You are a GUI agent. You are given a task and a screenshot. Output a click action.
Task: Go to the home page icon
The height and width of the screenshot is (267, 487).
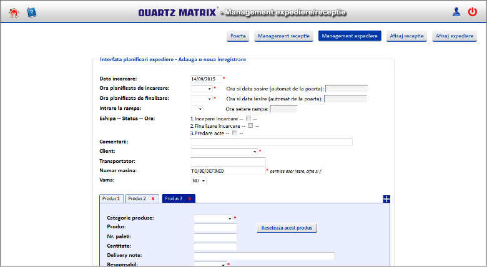coord(14,12)
